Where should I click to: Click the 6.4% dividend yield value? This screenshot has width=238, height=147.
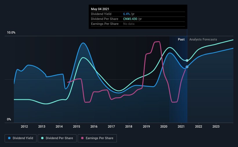126,14
